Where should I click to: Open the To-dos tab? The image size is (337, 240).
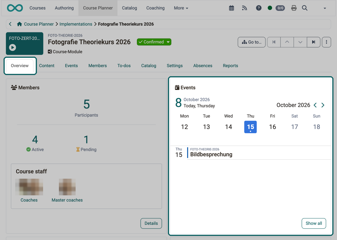coord(124,66)
